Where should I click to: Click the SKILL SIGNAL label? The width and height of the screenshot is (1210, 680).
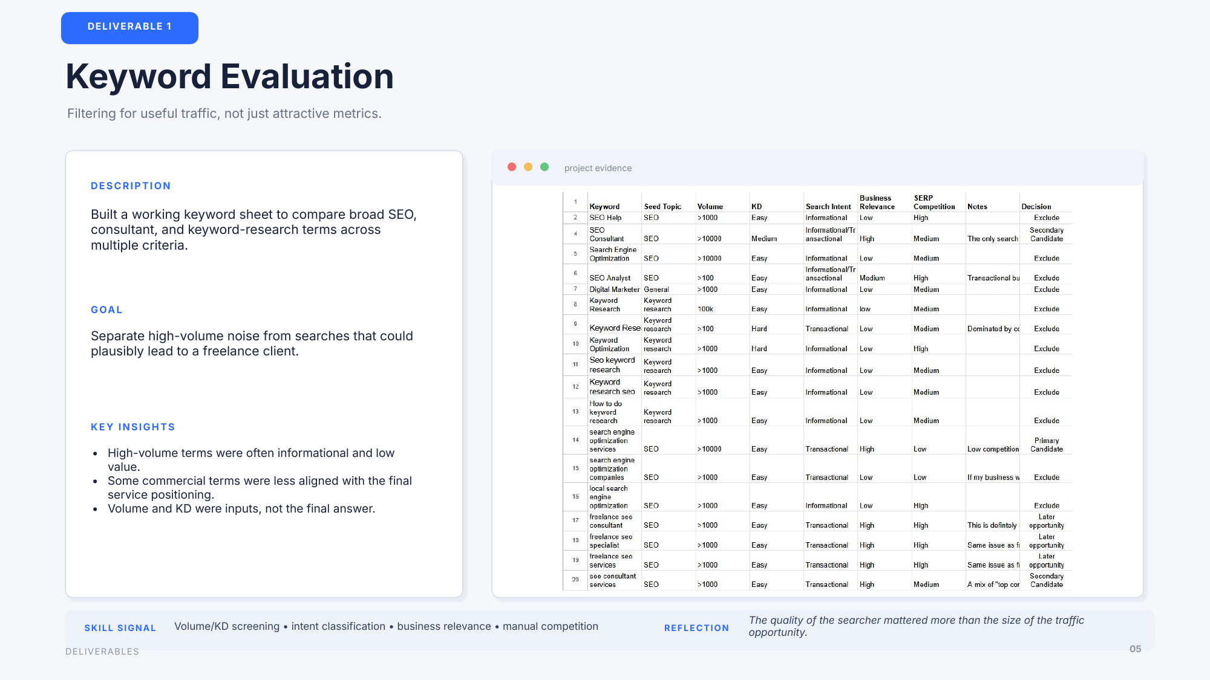(120, 628)
